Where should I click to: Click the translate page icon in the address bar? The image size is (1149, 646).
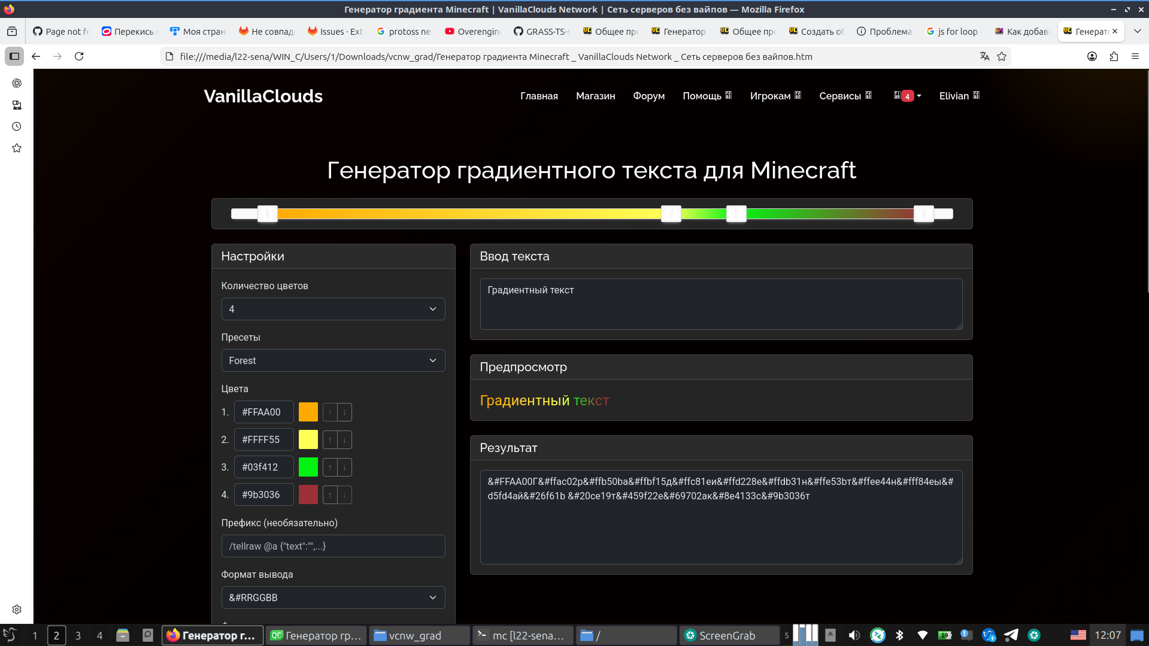coord(984,56)
